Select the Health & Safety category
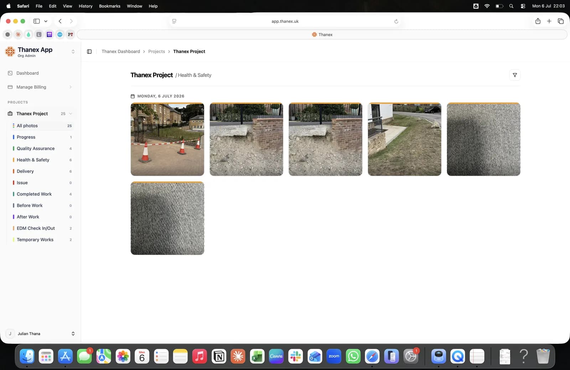 (42, 160)
